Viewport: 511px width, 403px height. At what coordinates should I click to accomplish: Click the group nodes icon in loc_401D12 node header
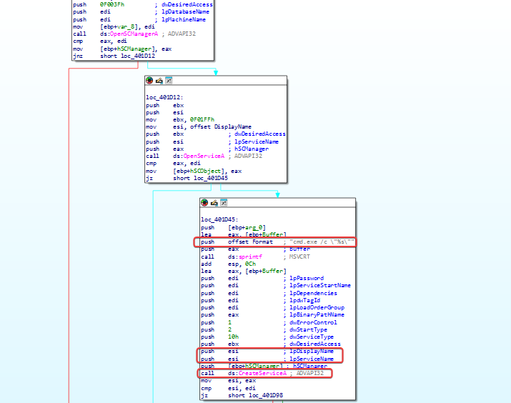(x=169, y=81)
